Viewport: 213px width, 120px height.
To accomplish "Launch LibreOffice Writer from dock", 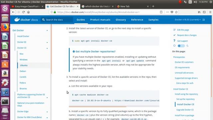I will pyautogui.click(x=5, y=37).
